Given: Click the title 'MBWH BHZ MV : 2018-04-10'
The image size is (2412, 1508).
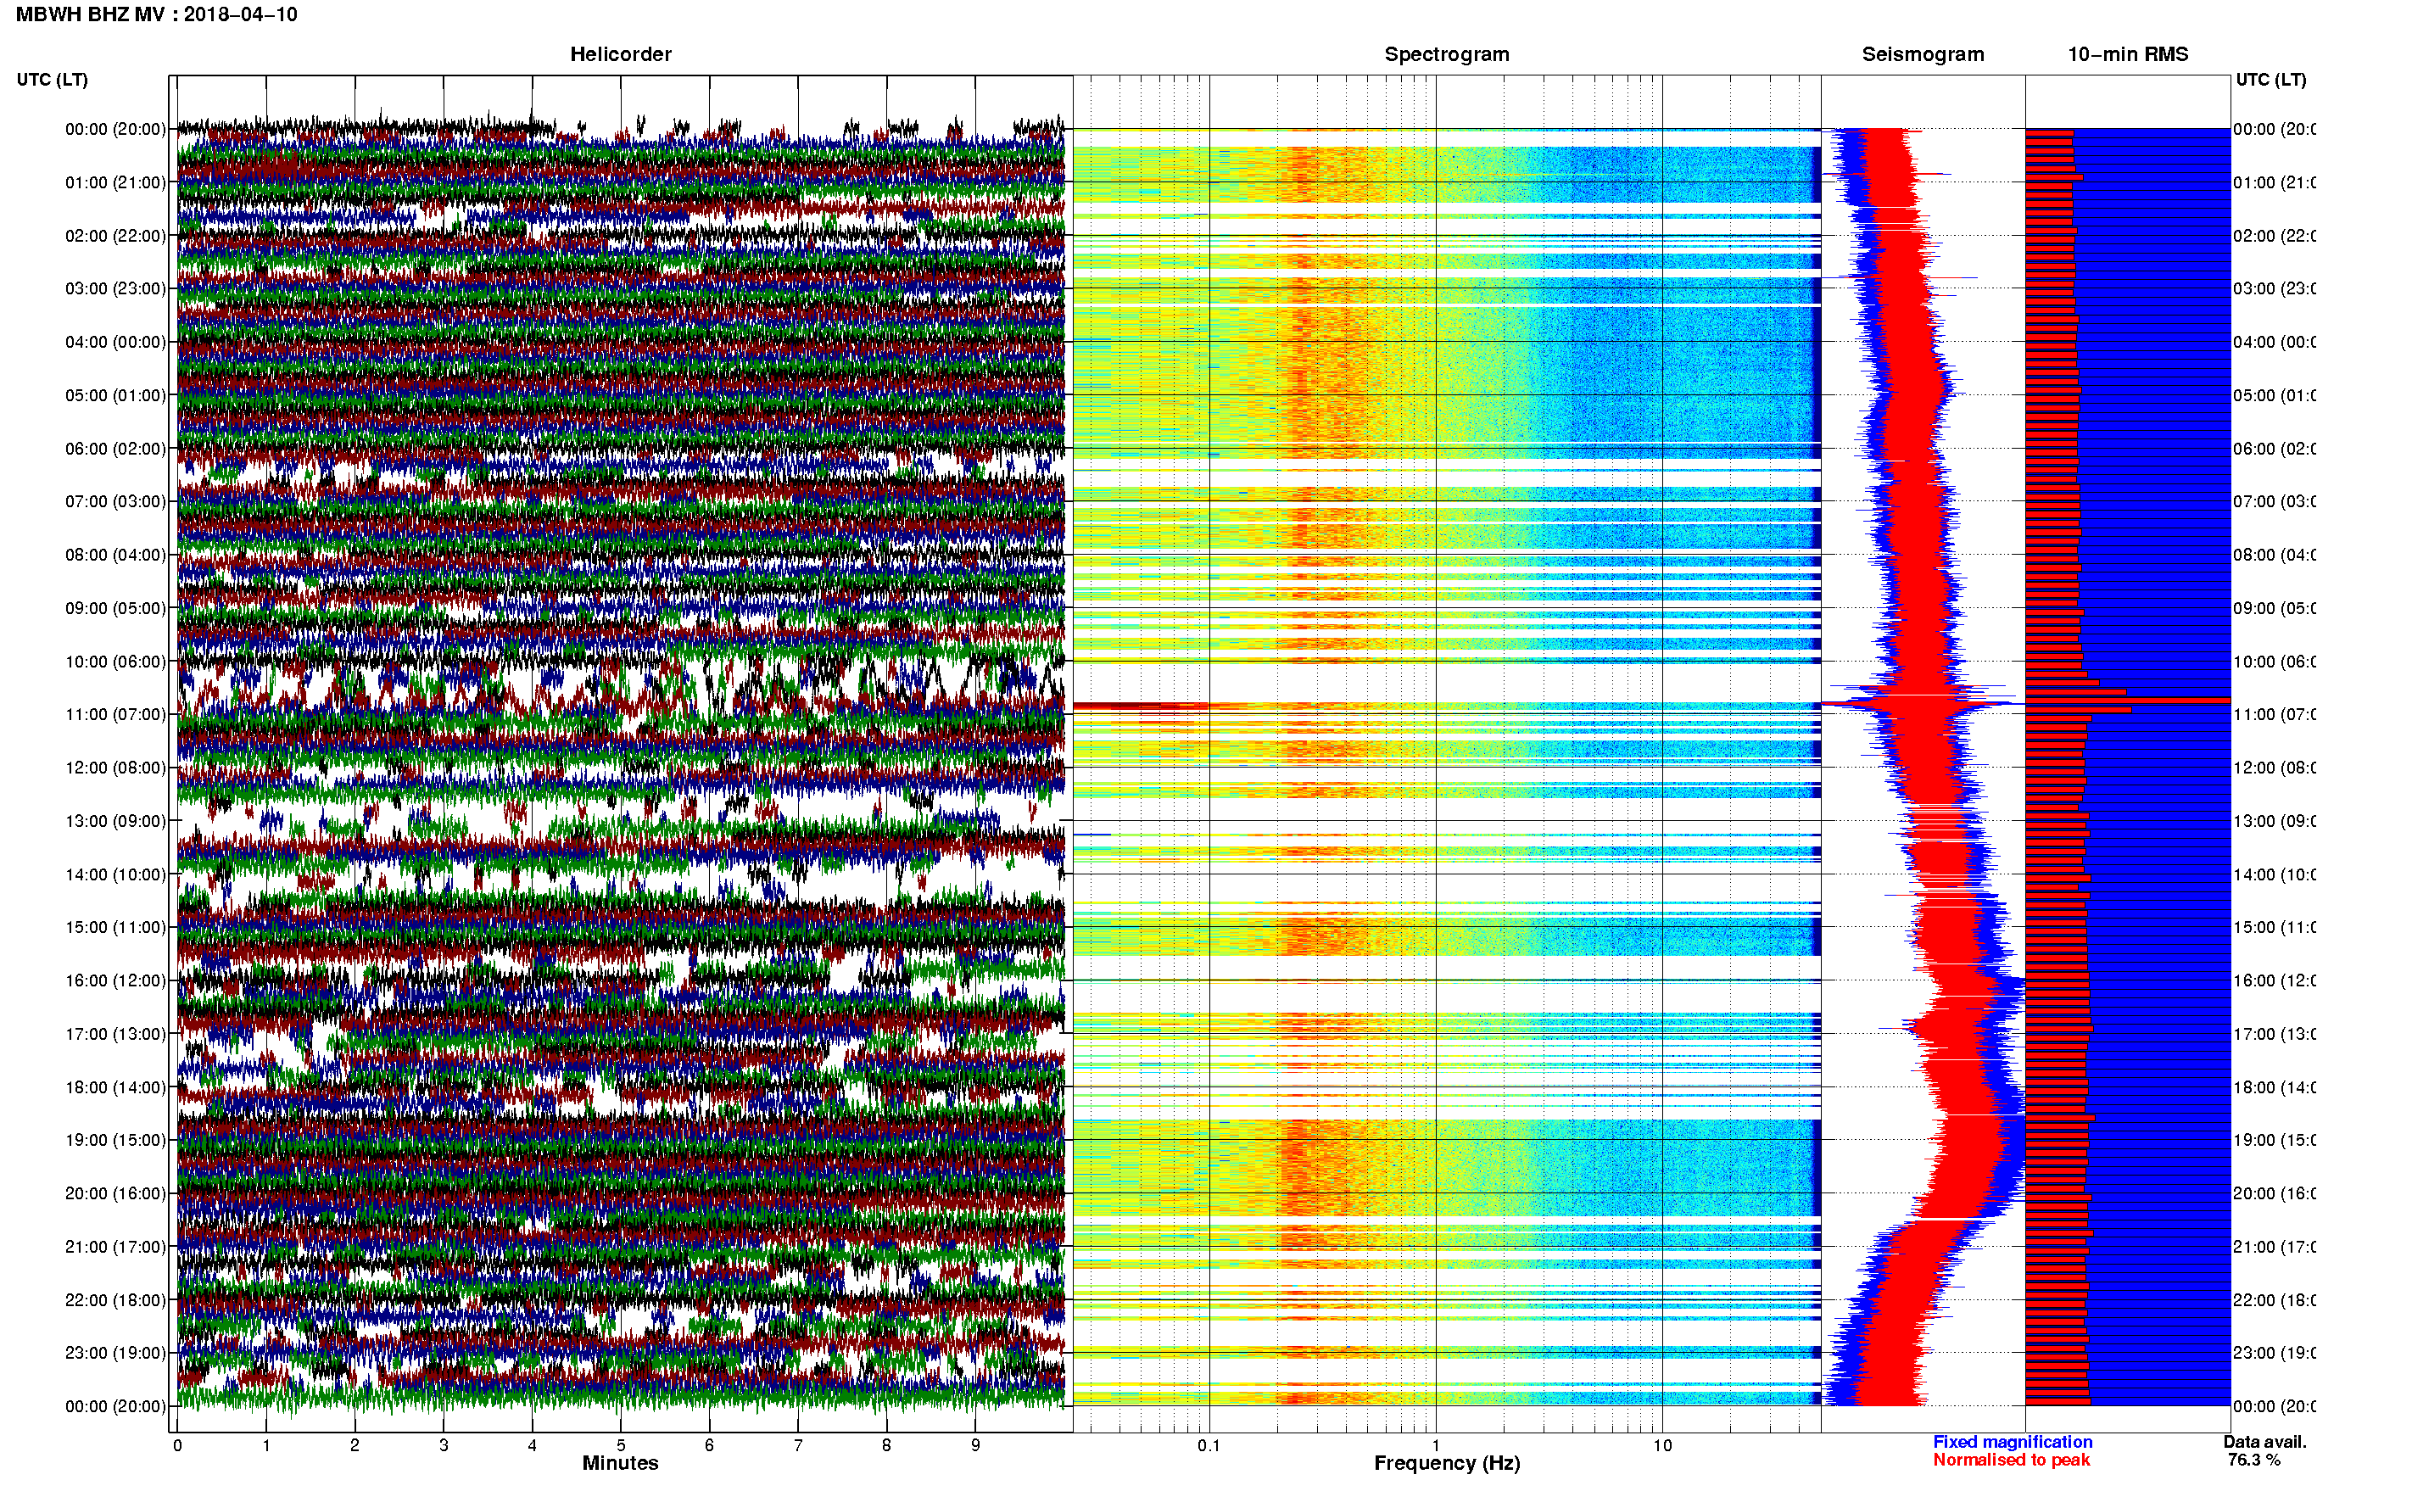Looking at the screenshot, I should [157, 14].
